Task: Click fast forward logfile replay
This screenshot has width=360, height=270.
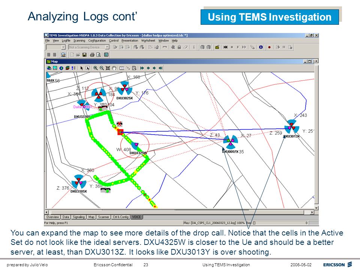Action: tap(244, 47)
